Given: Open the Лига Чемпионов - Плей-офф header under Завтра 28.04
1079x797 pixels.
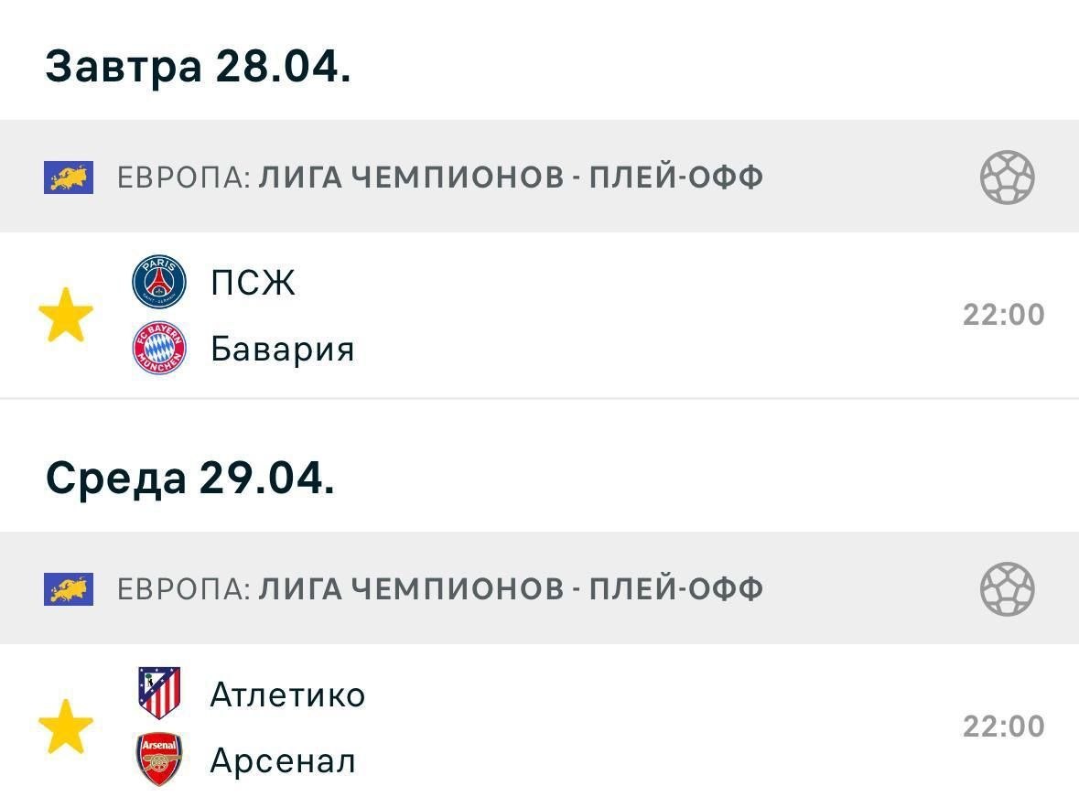Looking at the screenshot, I should pos(439,177).
